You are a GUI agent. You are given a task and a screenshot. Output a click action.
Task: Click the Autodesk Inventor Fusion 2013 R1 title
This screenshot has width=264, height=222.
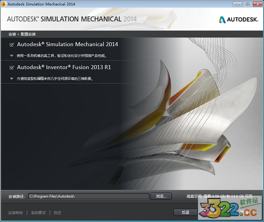(x=64, y=67)
